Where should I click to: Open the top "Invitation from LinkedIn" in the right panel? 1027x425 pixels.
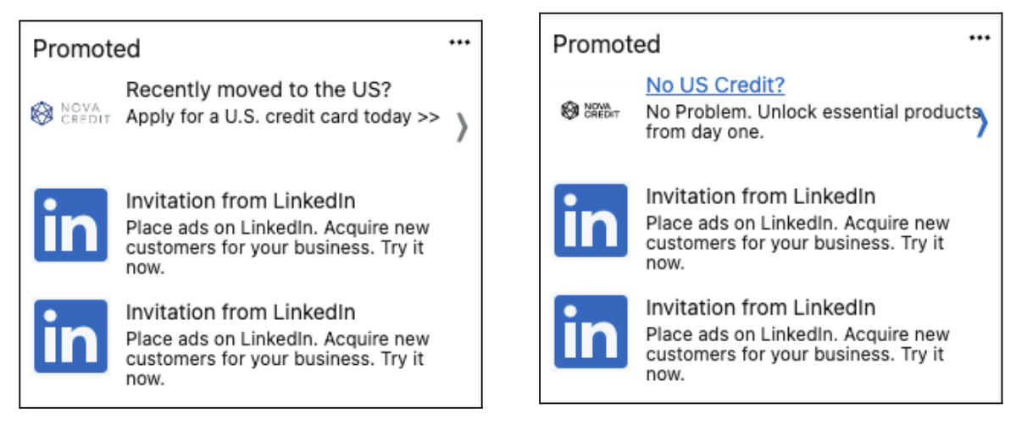[760, 196]
